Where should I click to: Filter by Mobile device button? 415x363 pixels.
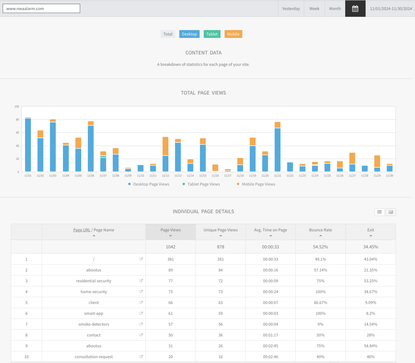point(233,34)
